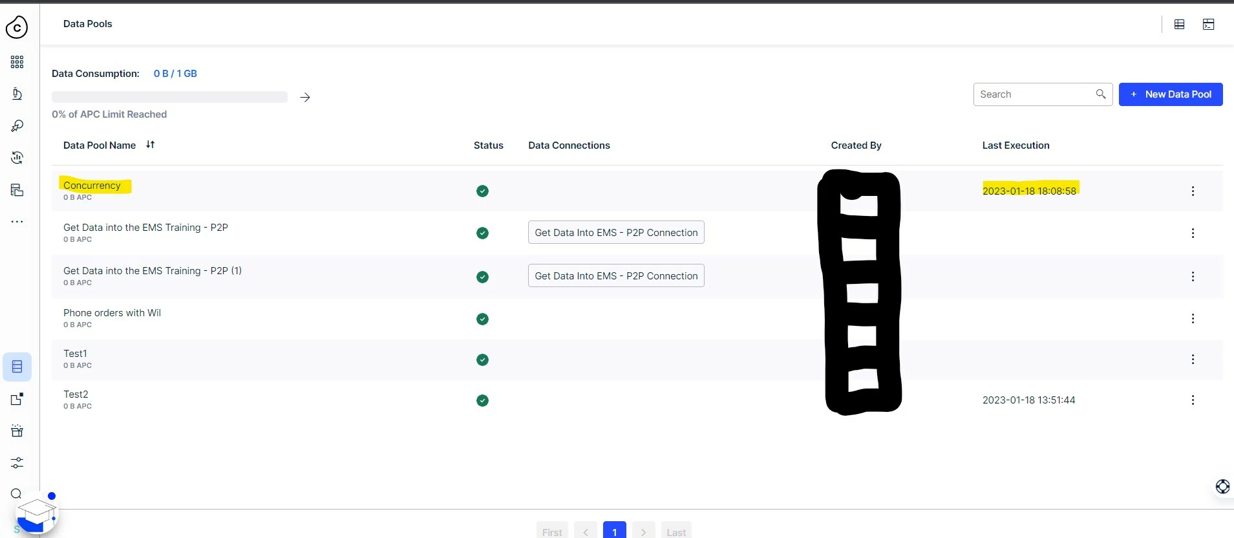
Task: Open the square-with-notification-dot sidebar icon
Action: (x=17, y=399)
